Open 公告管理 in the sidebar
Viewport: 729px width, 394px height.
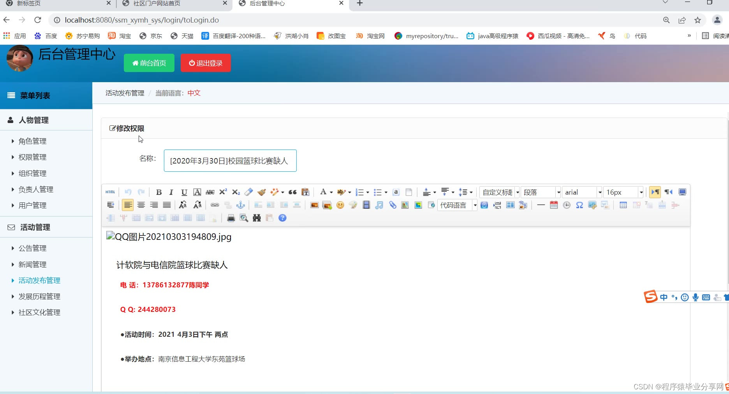pos(32,248)
